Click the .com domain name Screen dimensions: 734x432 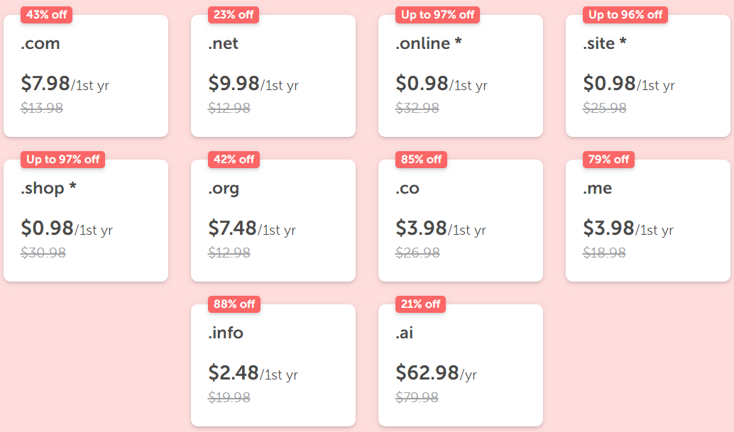[x=40, y=44]
